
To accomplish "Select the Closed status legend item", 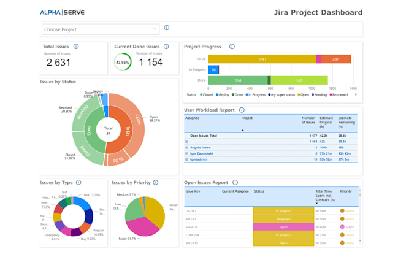I will (x=207, y=95).
